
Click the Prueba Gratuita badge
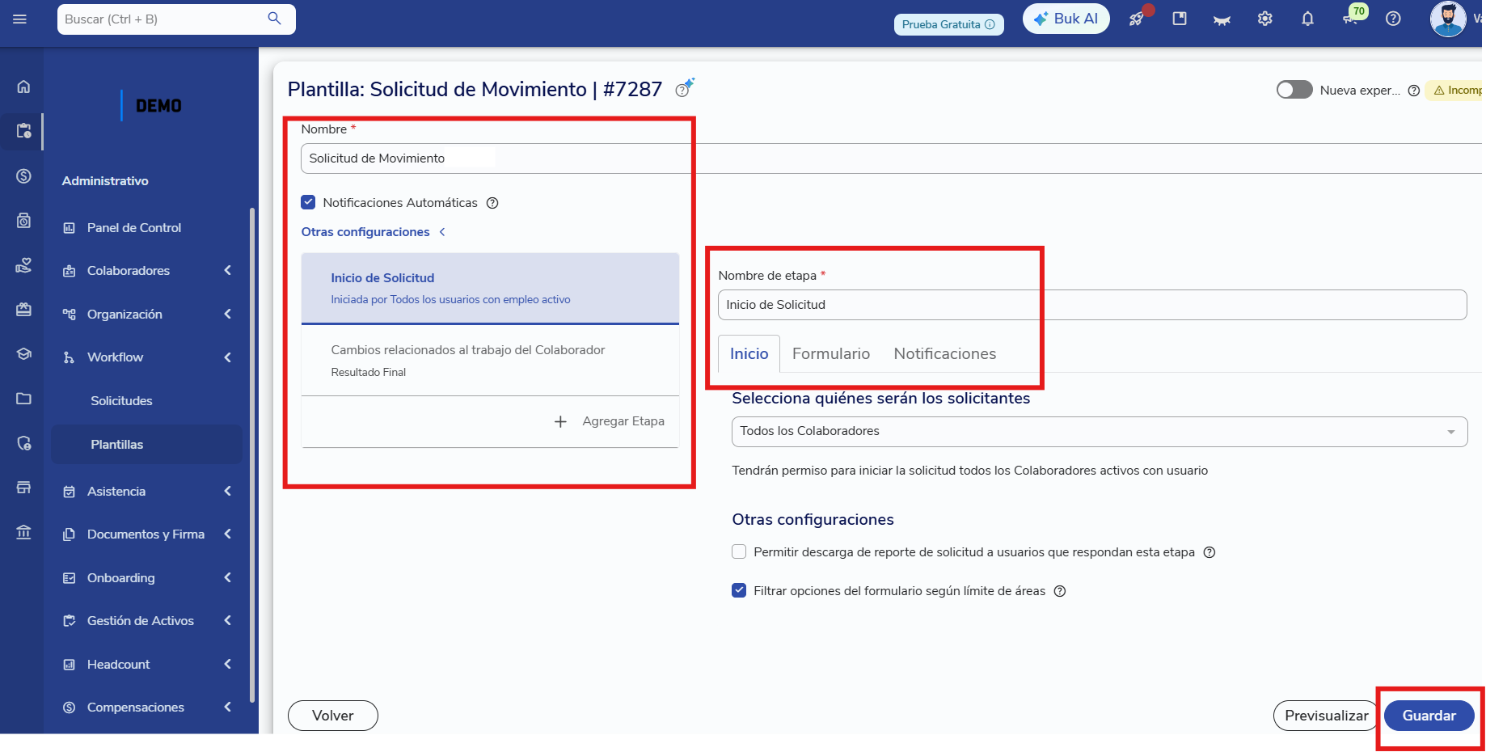click(x=948, y=24)
